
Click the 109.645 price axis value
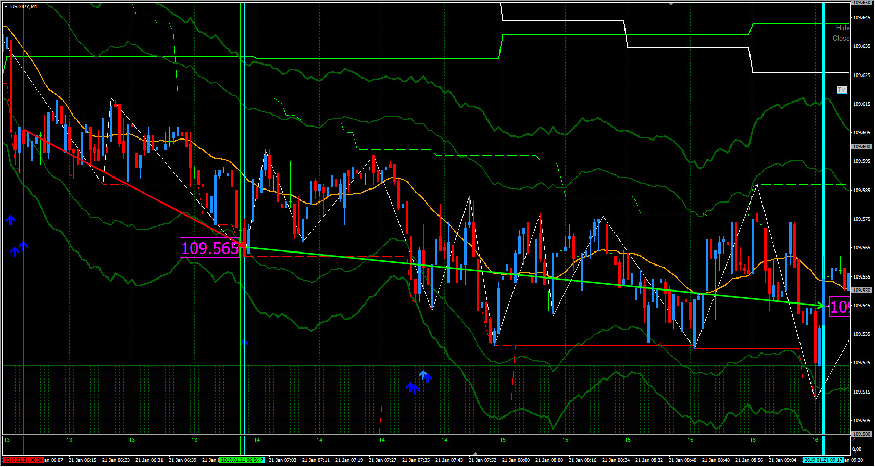coord(861,18)
